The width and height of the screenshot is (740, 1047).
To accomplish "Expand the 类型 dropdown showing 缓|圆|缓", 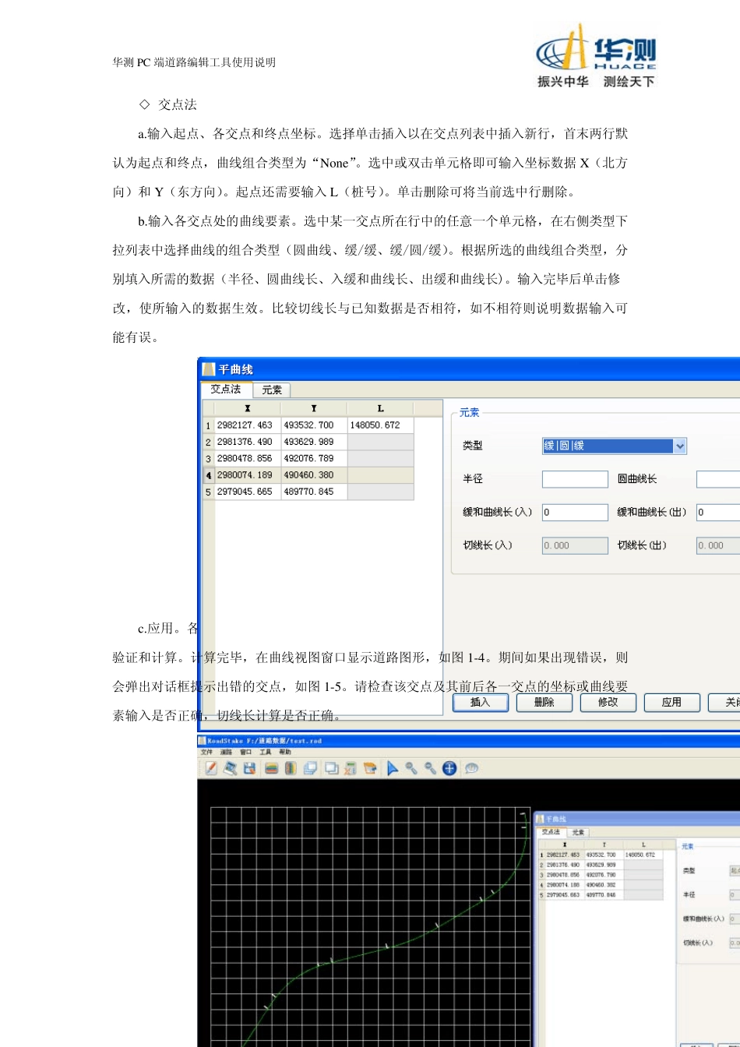I will click(679, 446).
